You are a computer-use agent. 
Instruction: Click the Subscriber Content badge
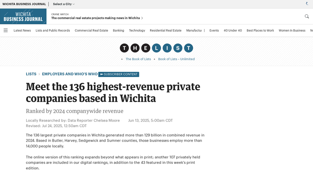coord(119,74)
